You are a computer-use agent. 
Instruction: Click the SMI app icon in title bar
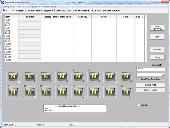[x=3, y=2]
